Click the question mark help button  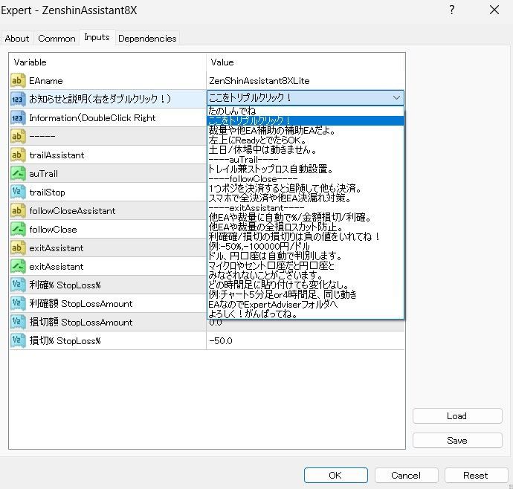click(x=451, y=10)
